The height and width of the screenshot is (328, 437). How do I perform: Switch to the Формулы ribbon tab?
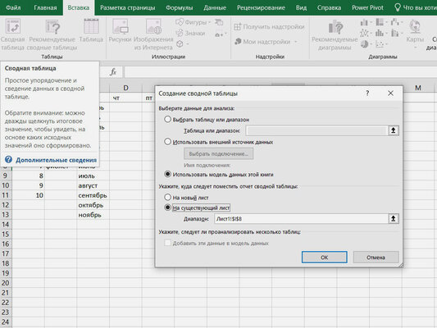click(180, 7)
